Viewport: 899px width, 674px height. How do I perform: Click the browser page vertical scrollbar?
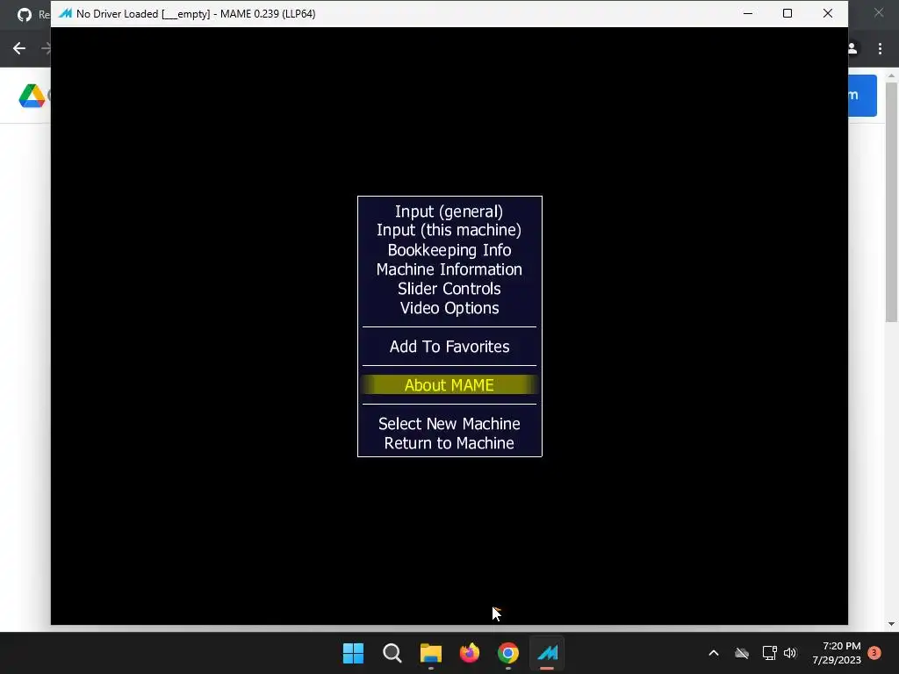coord(891,202)
